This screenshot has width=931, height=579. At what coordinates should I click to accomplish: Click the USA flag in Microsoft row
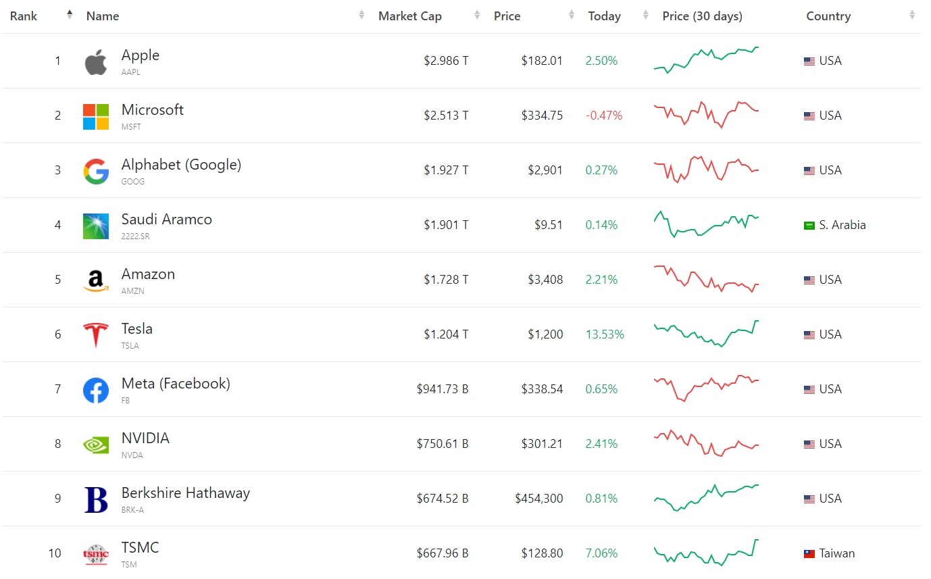tap(809, 116)
